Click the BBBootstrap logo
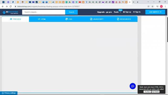168x95 pixels. 10,12
